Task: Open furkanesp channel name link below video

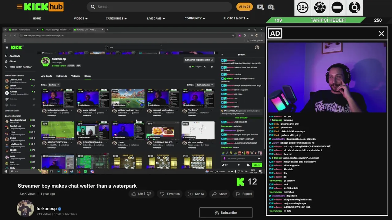Action: [x=47, y=209]
